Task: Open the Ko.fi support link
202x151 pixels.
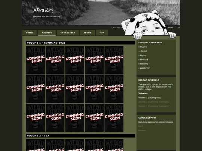Action: click(x=140, y=126)
